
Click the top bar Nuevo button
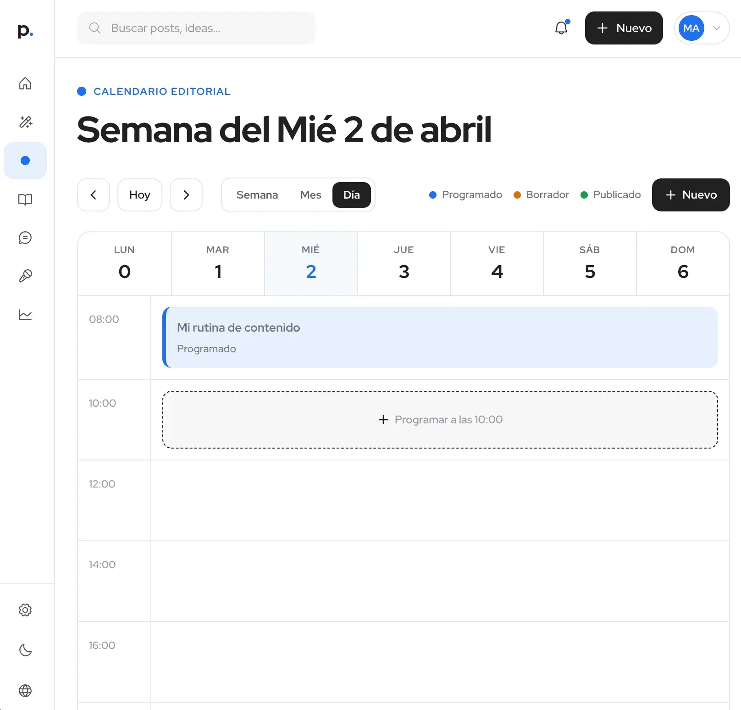(x=624, y=28)
